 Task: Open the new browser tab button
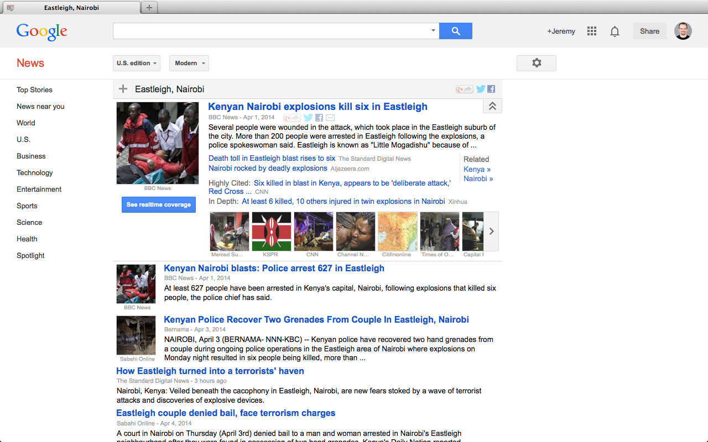[x=149, y=7]
